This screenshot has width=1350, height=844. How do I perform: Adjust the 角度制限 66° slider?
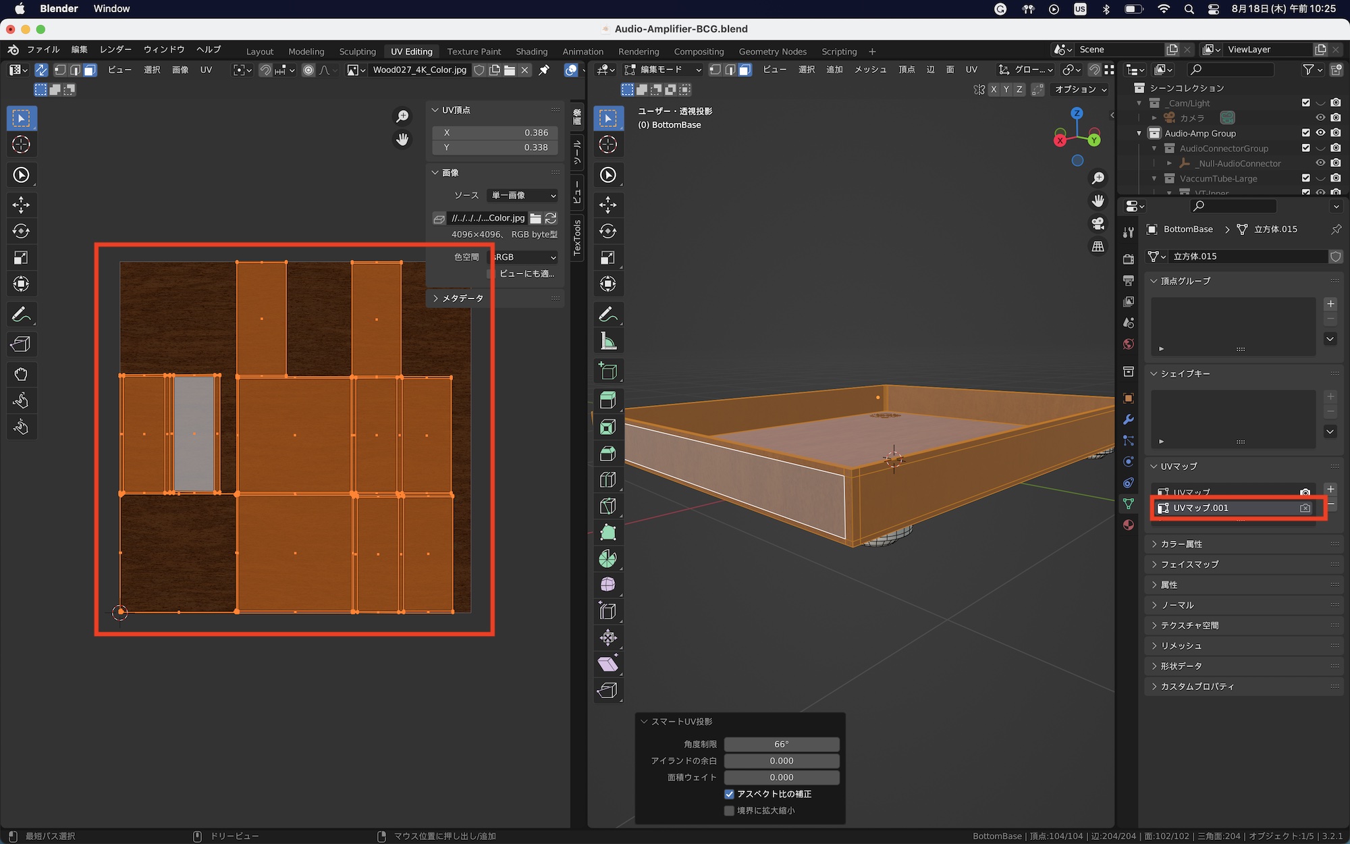pyautogui.click(x=781, y=744)
